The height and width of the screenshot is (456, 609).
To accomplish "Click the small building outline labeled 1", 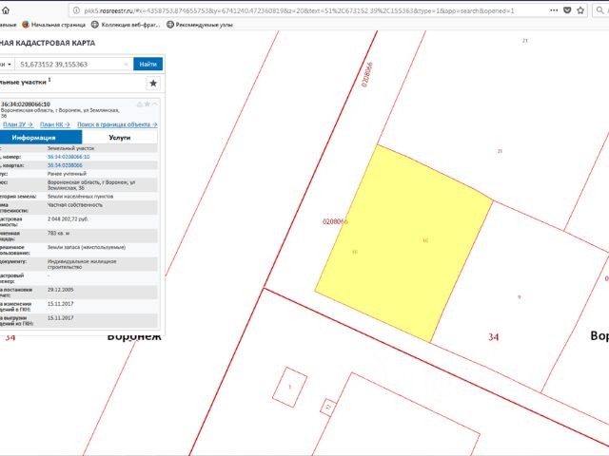I will [x=289, y=387].
